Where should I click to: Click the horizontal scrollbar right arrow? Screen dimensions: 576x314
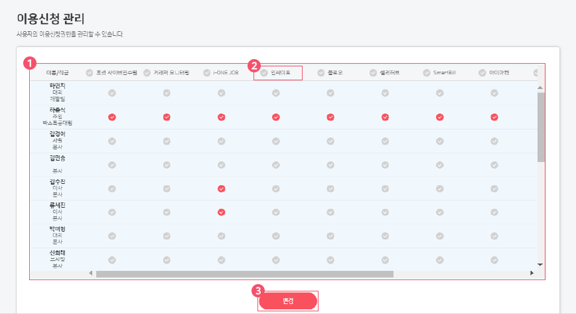coord(532,274)
